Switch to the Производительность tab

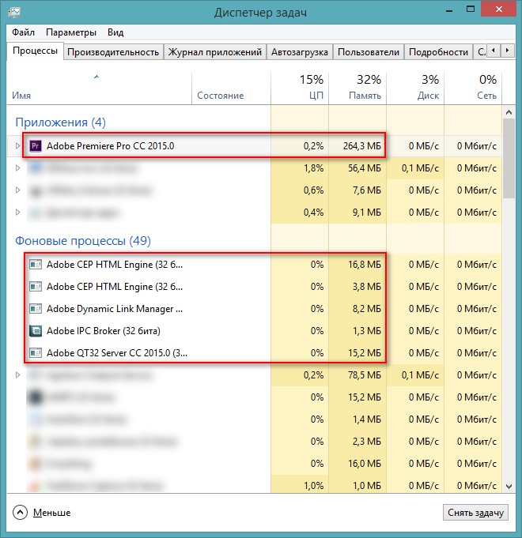pyautogui.click(x=113, y=52)
